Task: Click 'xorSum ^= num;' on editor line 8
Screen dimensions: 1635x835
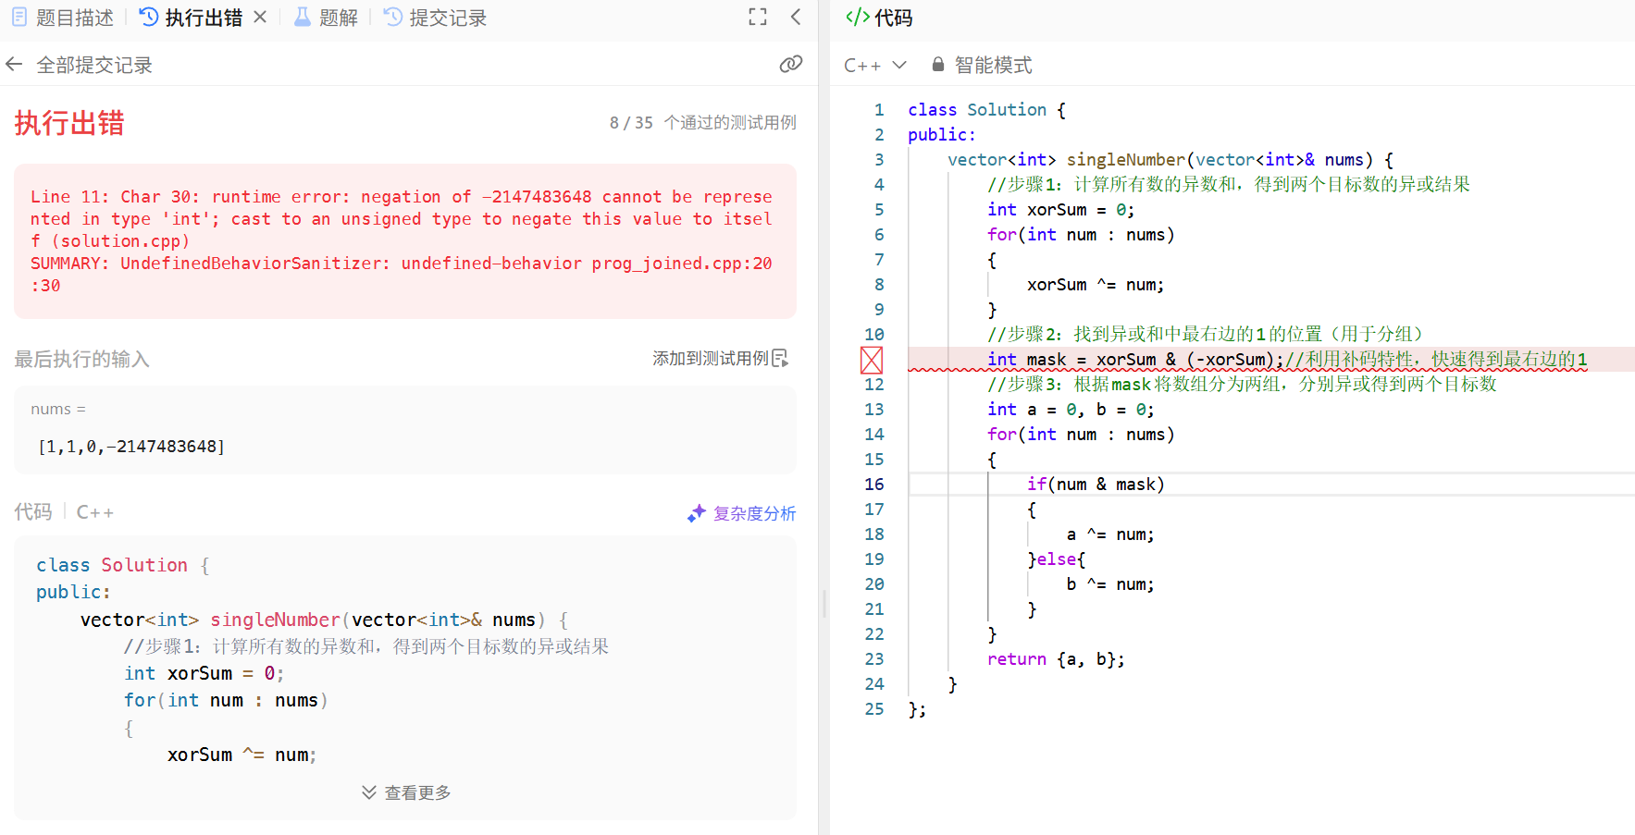Action: [x=1096, y=285]
